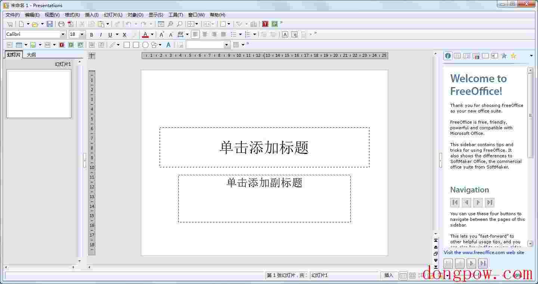Toggle bold formatting

(x=92, y=35)
